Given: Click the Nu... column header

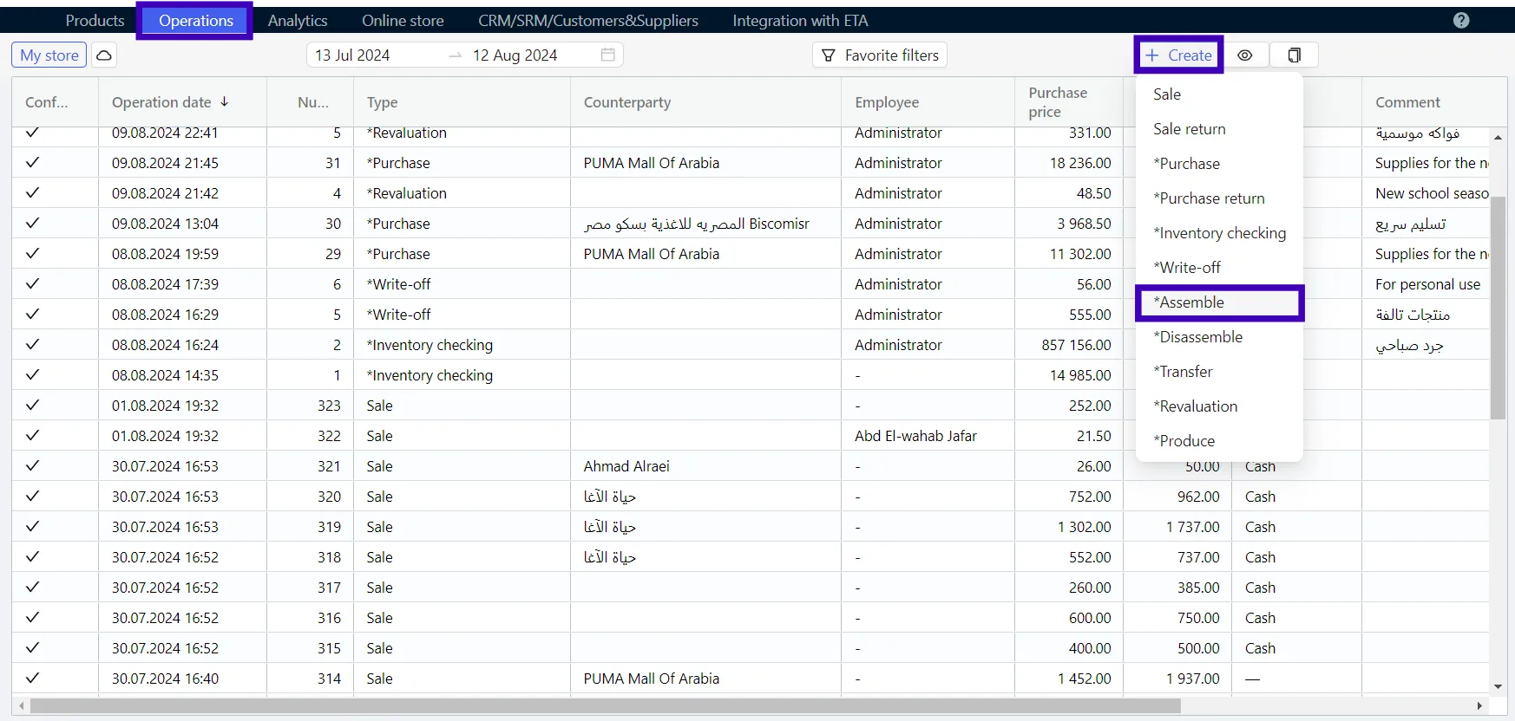Looking at the screenshot, I should [x=310, y=102].
